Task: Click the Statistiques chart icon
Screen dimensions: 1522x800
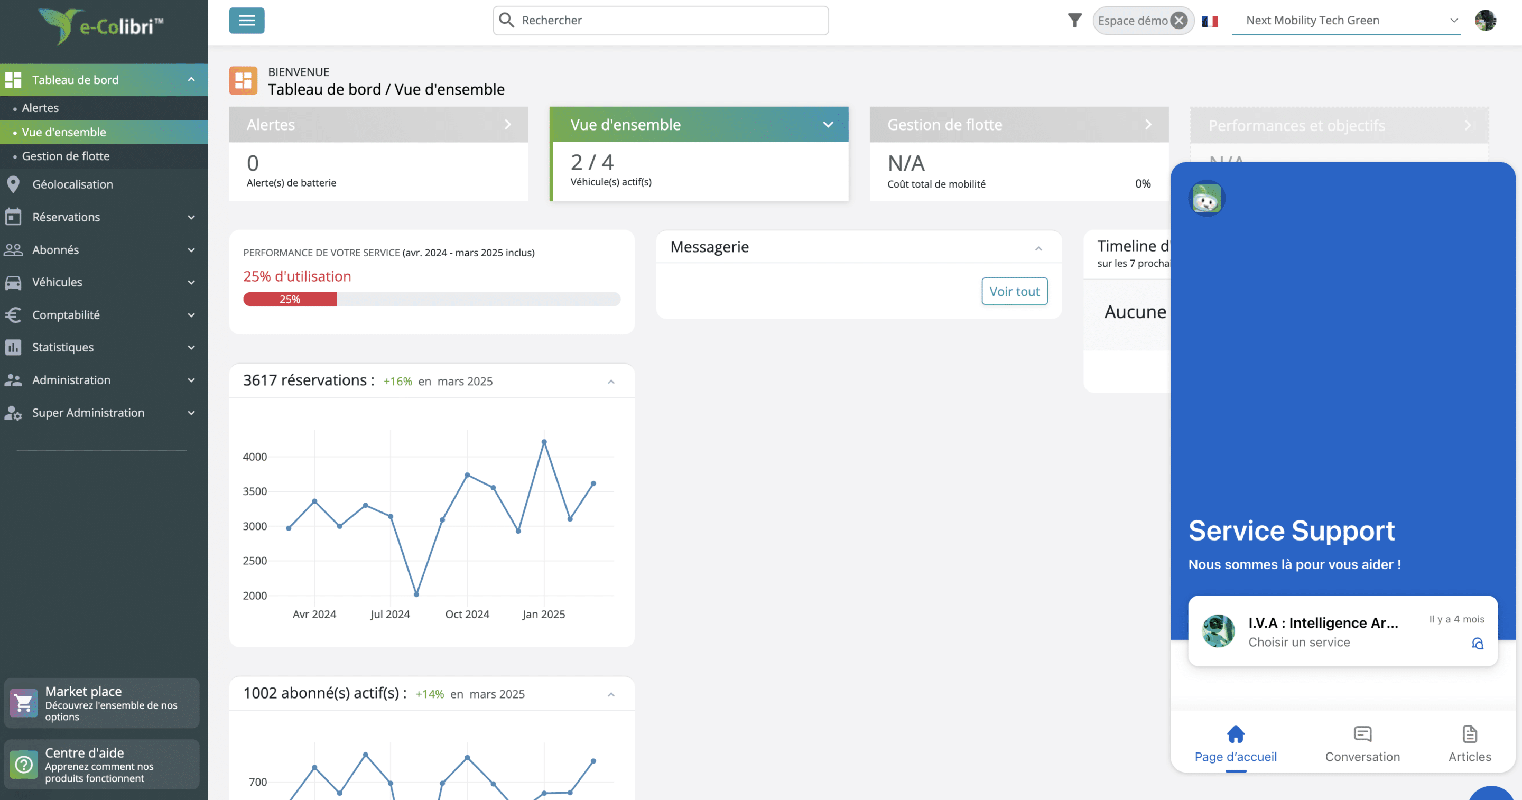Action: coord(13,347)
